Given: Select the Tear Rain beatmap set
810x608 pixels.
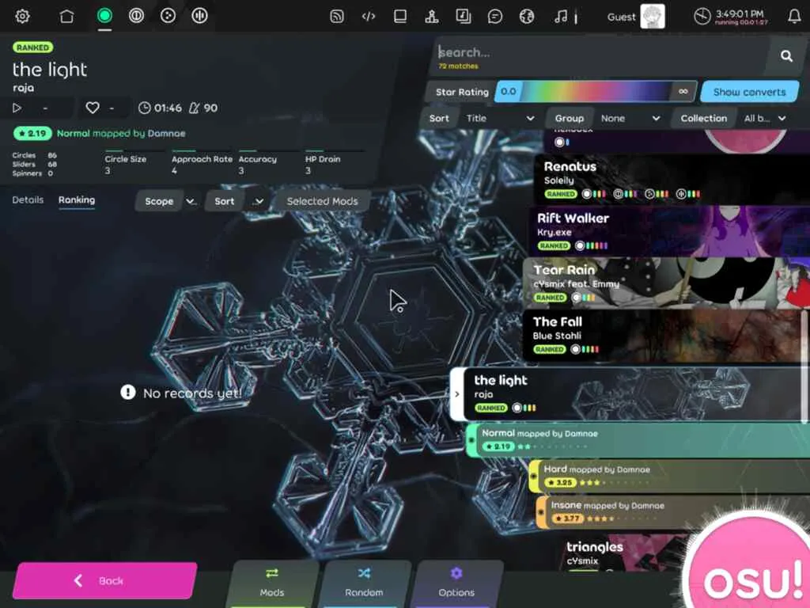Looking at the screenshot, I should (x=666, y=283).
